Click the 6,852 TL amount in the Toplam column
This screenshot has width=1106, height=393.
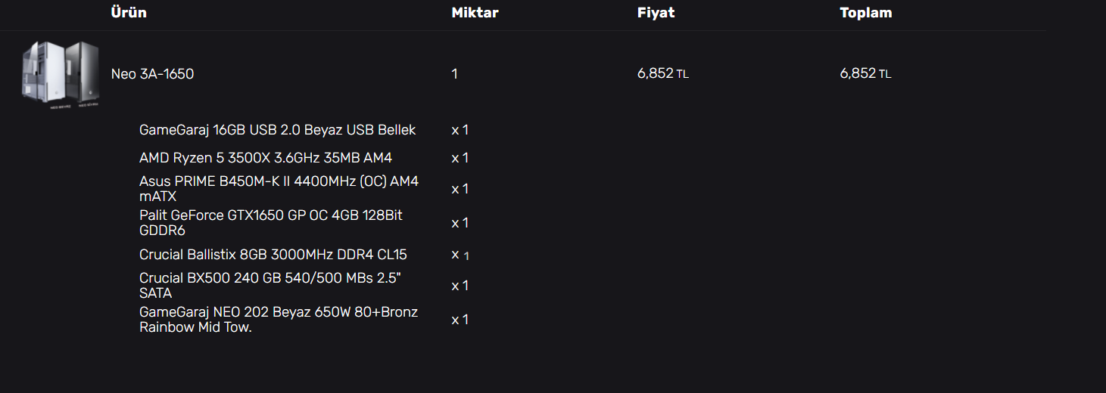coord(865,74)
